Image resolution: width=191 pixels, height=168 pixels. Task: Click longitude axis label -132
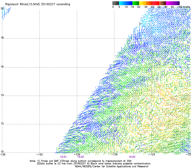(x=39, y=154)
